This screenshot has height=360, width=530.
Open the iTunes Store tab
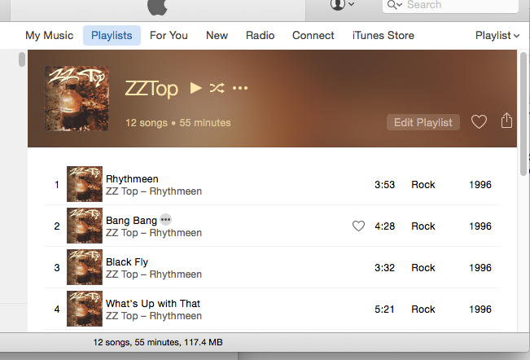point(383,36)
